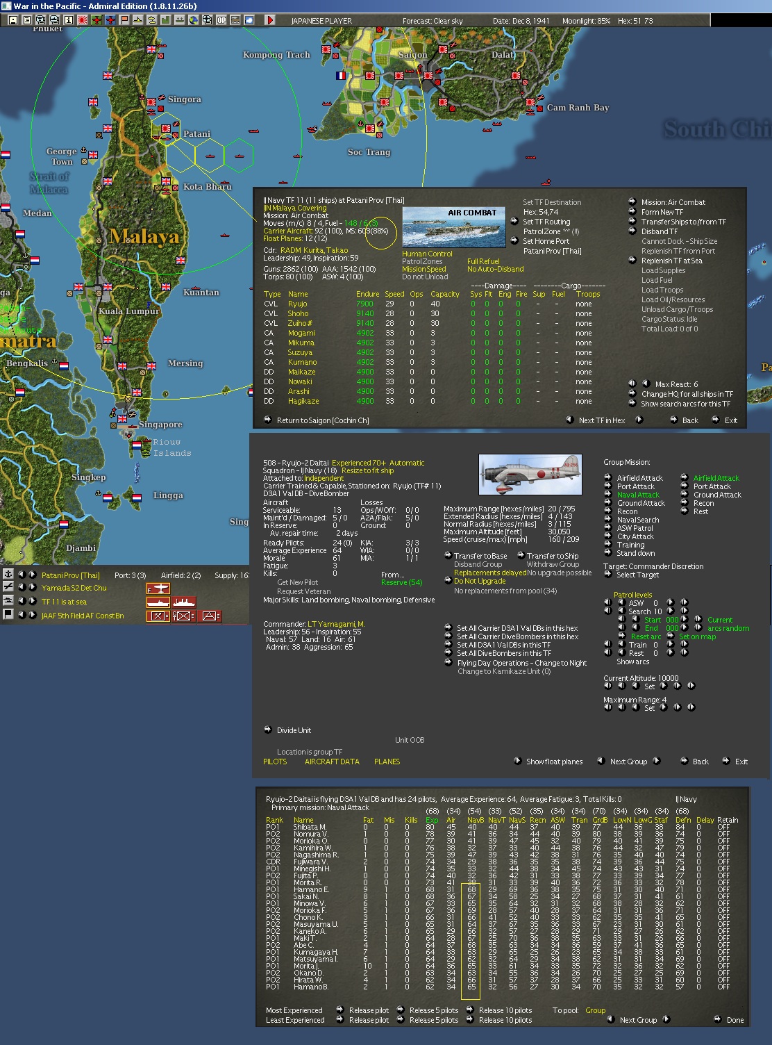Image resolution: width=772 pixels, height=1045 pixels.
Task: Click the AIR COMBAT task force image
Action: point(453,226)
